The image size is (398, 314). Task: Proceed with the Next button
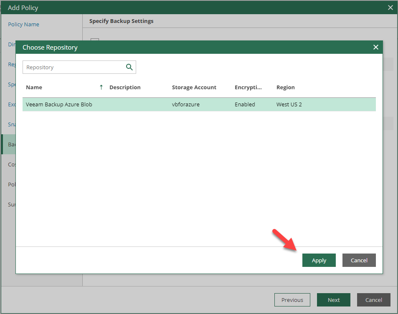[x=333, y=299]
